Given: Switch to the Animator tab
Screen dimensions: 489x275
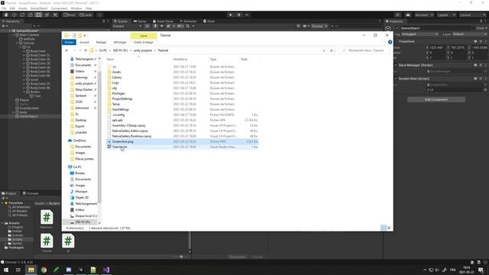Looking at the screenshot, I should pos(188,21).
